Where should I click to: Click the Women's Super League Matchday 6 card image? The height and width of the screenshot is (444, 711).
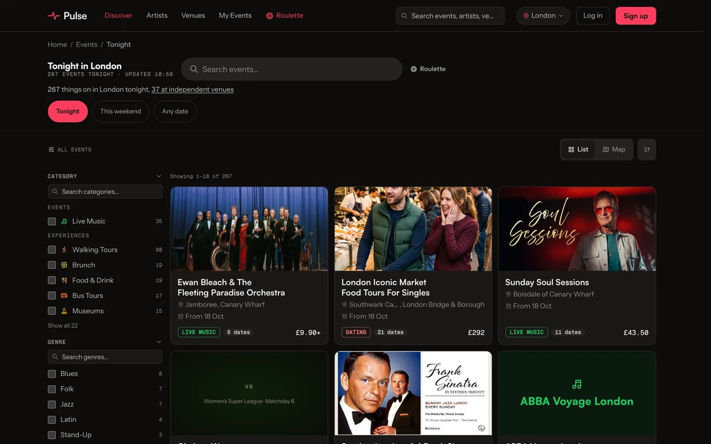click(249, 393)
